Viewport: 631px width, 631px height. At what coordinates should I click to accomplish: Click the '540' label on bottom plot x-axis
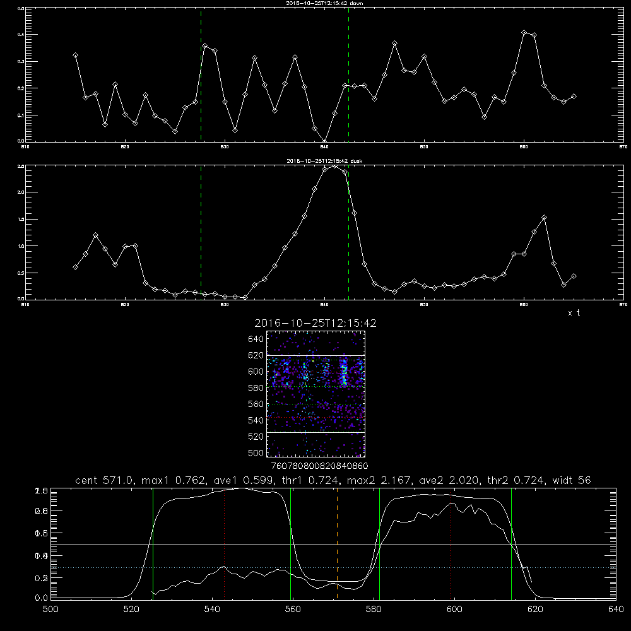212,610
